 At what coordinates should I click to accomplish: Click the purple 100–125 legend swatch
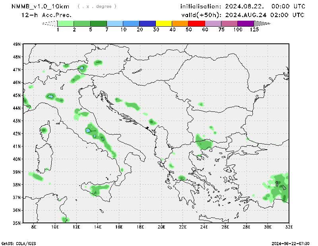[x=245, y=23]
